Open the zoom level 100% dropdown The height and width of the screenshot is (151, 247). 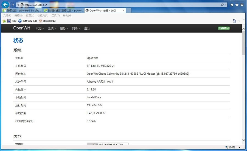(x=240, y=147)
